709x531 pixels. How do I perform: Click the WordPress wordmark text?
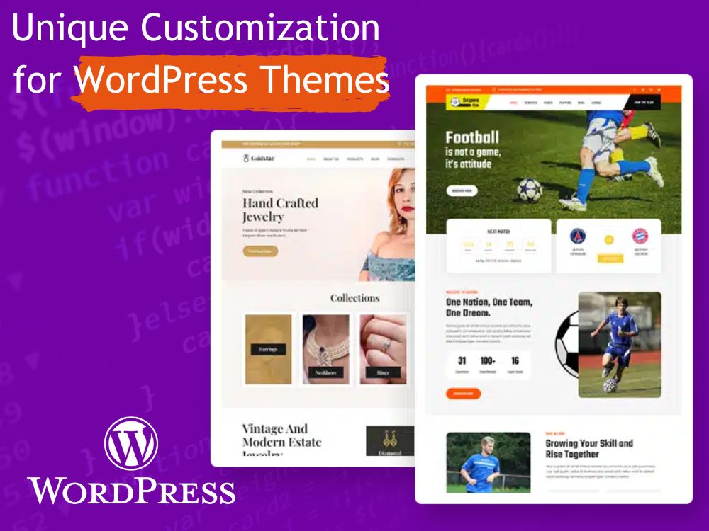[x=131, y=491]
